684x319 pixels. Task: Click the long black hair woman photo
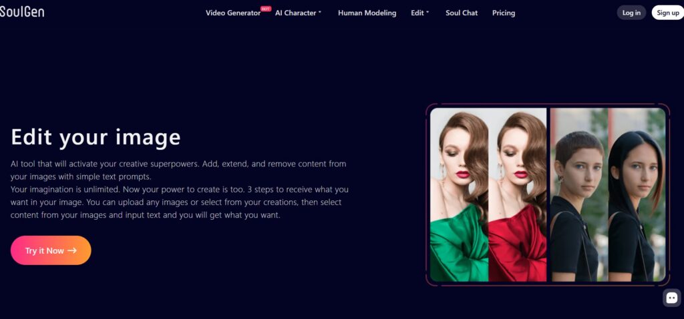click(x=637, y=194)
